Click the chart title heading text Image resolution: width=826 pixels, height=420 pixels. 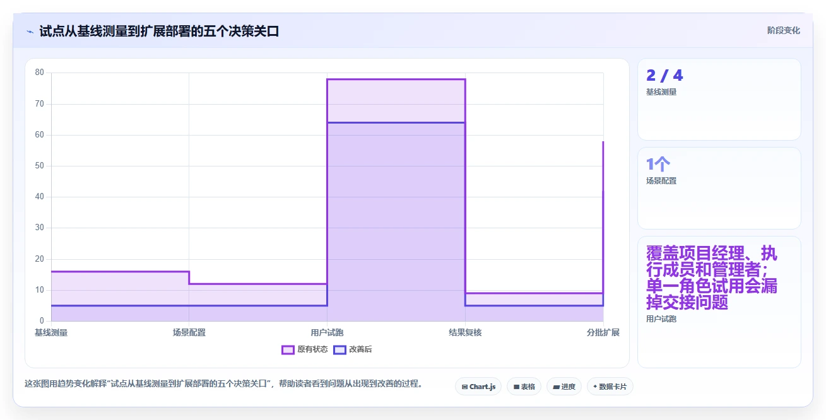coord(159,31)
